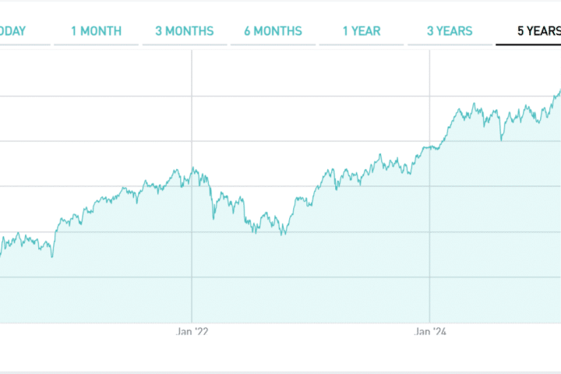The image size is (561, 374).
Task: Click the chart line peak at Jan '22 gridline
Action: pos(192,169)
